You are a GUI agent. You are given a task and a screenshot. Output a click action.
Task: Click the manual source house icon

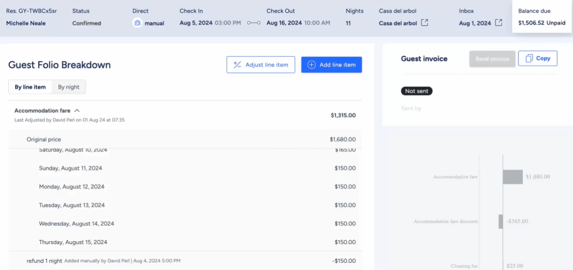pos(137,23)
